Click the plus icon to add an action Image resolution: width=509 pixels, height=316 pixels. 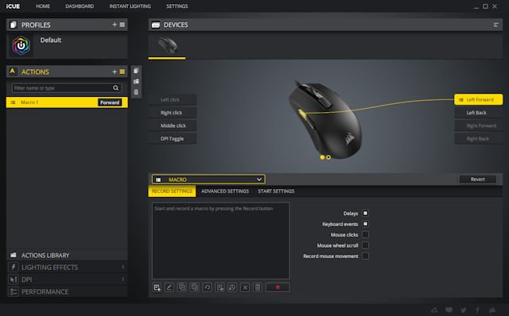(115, 71)
